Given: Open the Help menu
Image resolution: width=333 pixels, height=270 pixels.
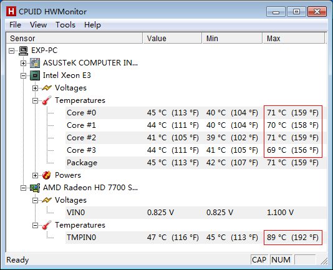Looking at the screenshot, I should click(x=92, y=25).
